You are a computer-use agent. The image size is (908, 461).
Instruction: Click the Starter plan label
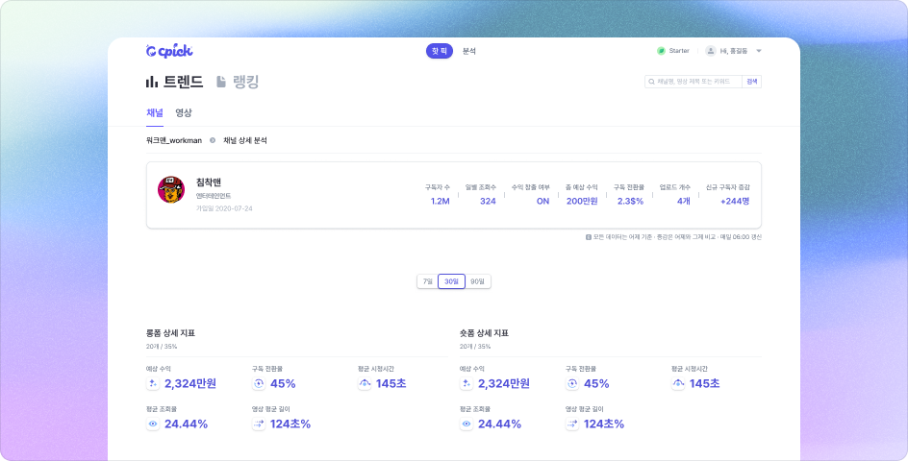679,51
